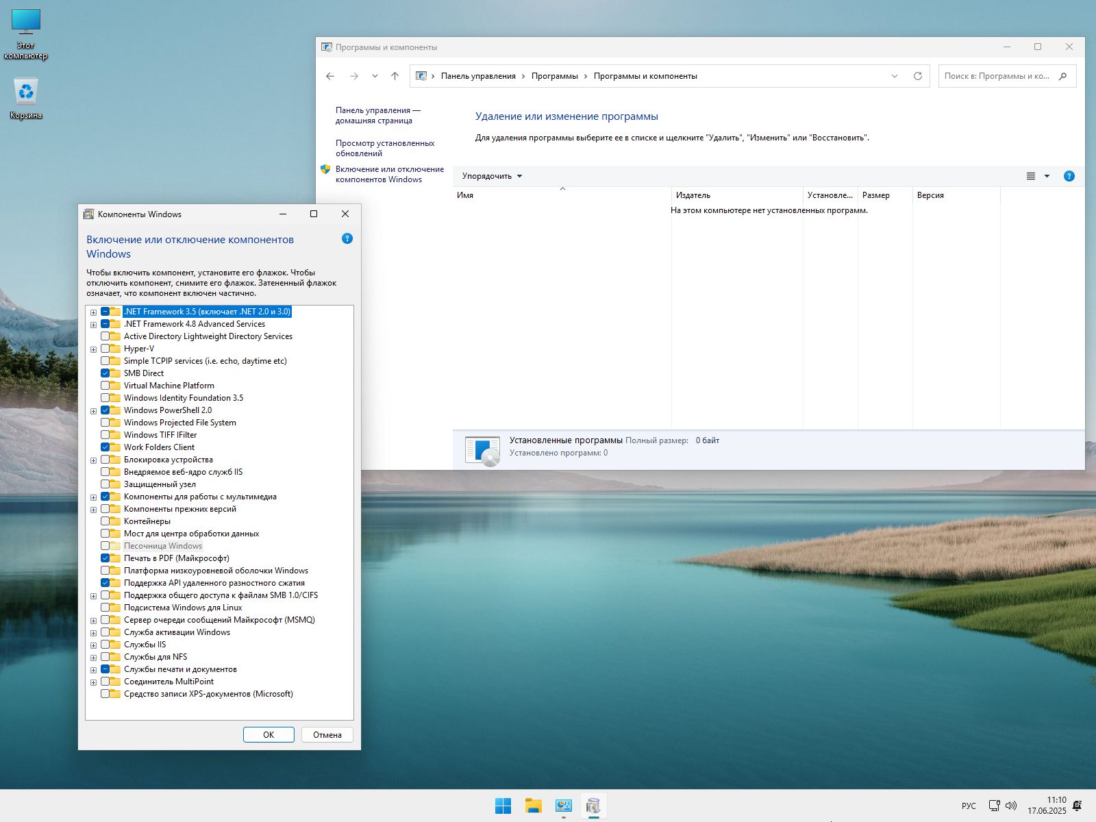Open the view options dropdown arrow

pos(1047,176)
